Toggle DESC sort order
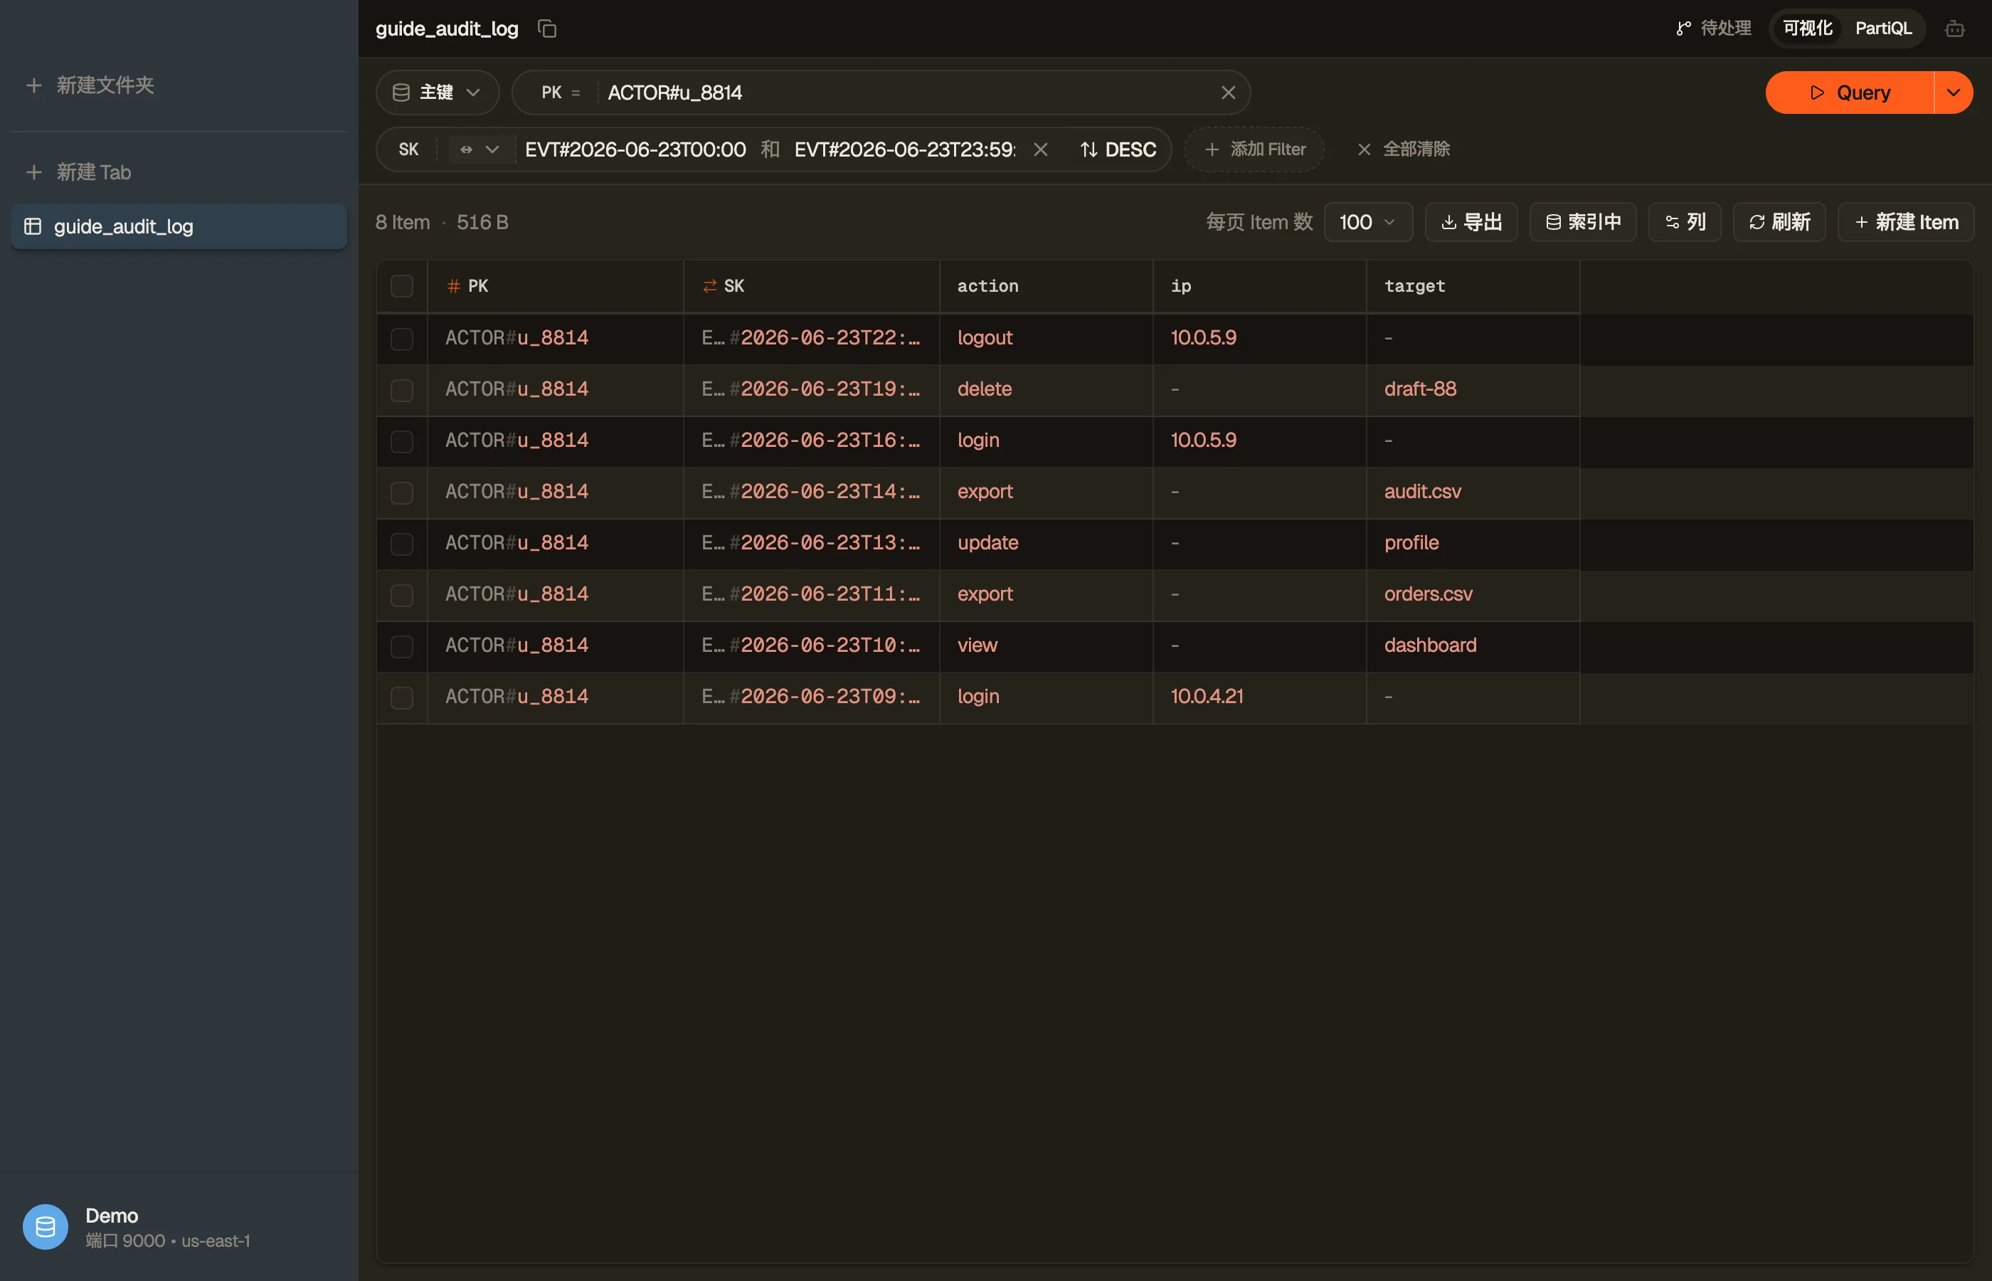 point(1118,149)
